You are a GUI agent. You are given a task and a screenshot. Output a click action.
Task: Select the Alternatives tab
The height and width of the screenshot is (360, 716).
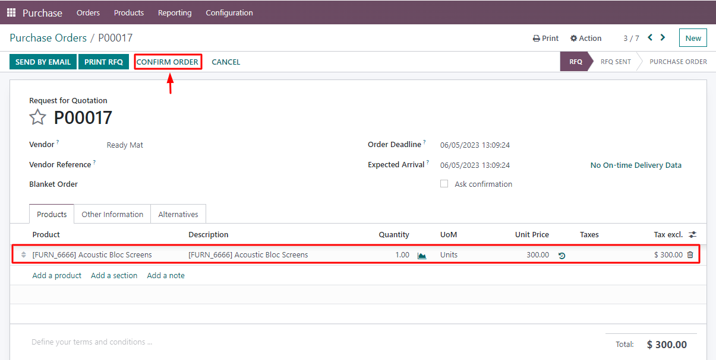(x=178, y=214)
